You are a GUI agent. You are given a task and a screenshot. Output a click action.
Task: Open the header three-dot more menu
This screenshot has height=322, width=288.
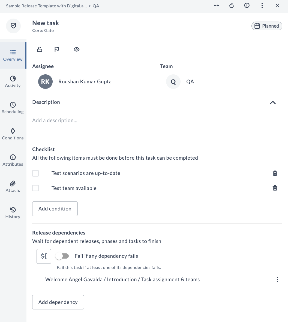click(x=262, y=5)
